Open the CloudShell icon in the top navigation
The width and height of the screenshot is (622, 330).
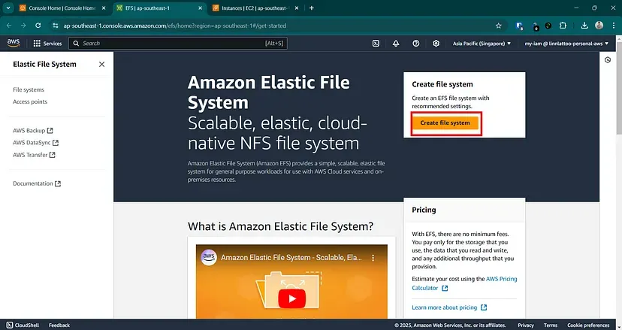click(x=376, y=44)
